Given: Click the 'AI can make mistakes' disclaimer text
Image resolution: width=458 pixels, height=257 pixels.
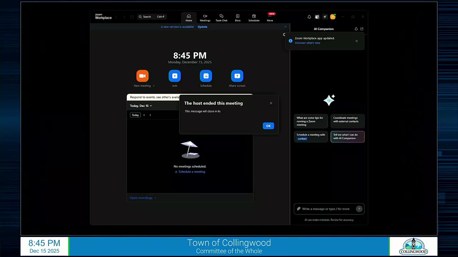Looking at the screenshot, I should tap(329, 220).
